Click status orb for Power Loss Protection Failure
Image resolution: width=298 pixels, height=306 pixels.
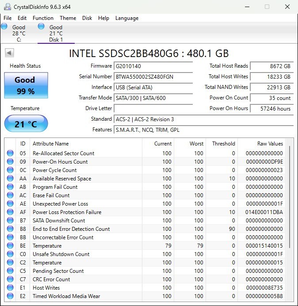click(x=10, y=212)
